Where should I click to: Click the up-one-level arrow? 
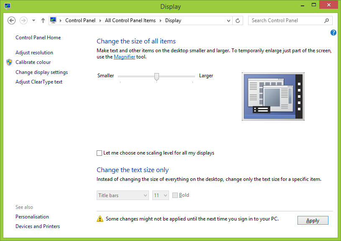pyautogui.click(x=43, y=20)
